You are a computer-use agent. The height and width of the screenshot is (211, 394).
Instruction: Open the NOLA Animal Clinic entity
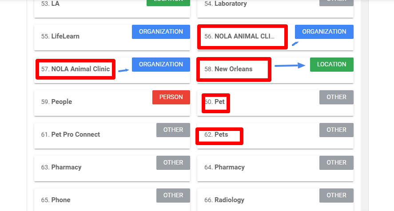pyautogui.click(x=80, y=69)
